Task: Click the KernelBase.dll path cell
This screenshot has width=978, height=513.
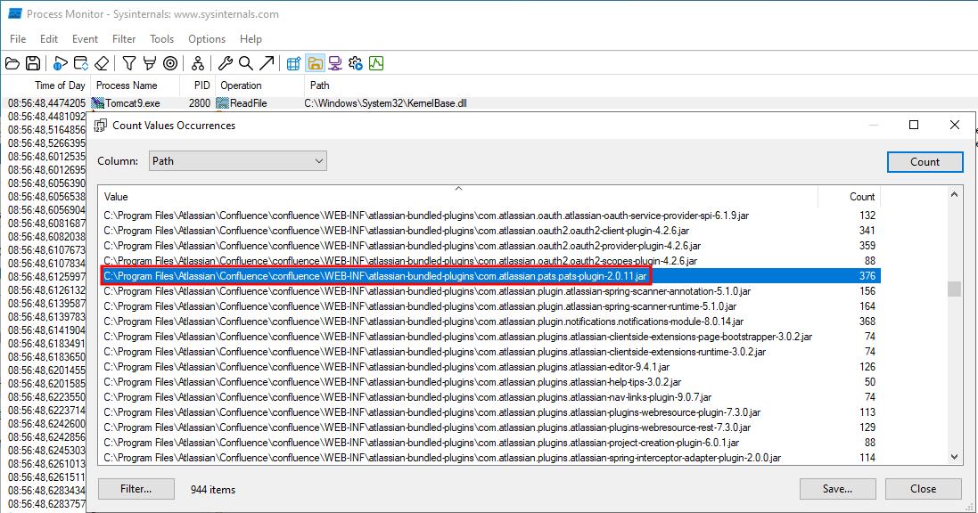Action: click(x=385, y=103)
